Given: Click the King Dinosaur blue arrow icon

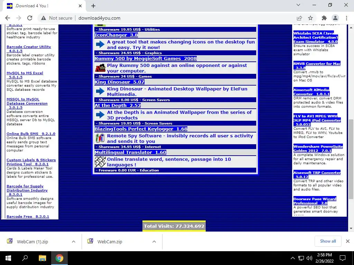Looking at the screenshot, I should (x=100, y=91).
